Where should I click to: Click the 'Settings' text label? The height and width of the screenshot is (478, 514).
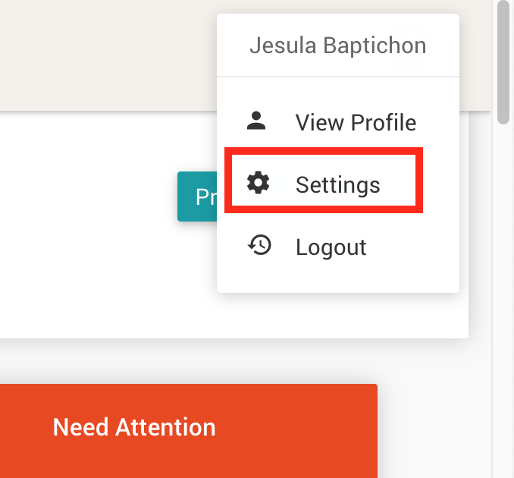(x=338, y=184)
